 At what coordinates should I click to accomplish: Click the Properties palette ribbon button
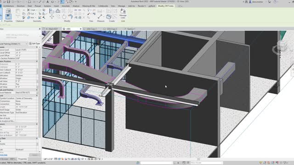coord(8,16)
